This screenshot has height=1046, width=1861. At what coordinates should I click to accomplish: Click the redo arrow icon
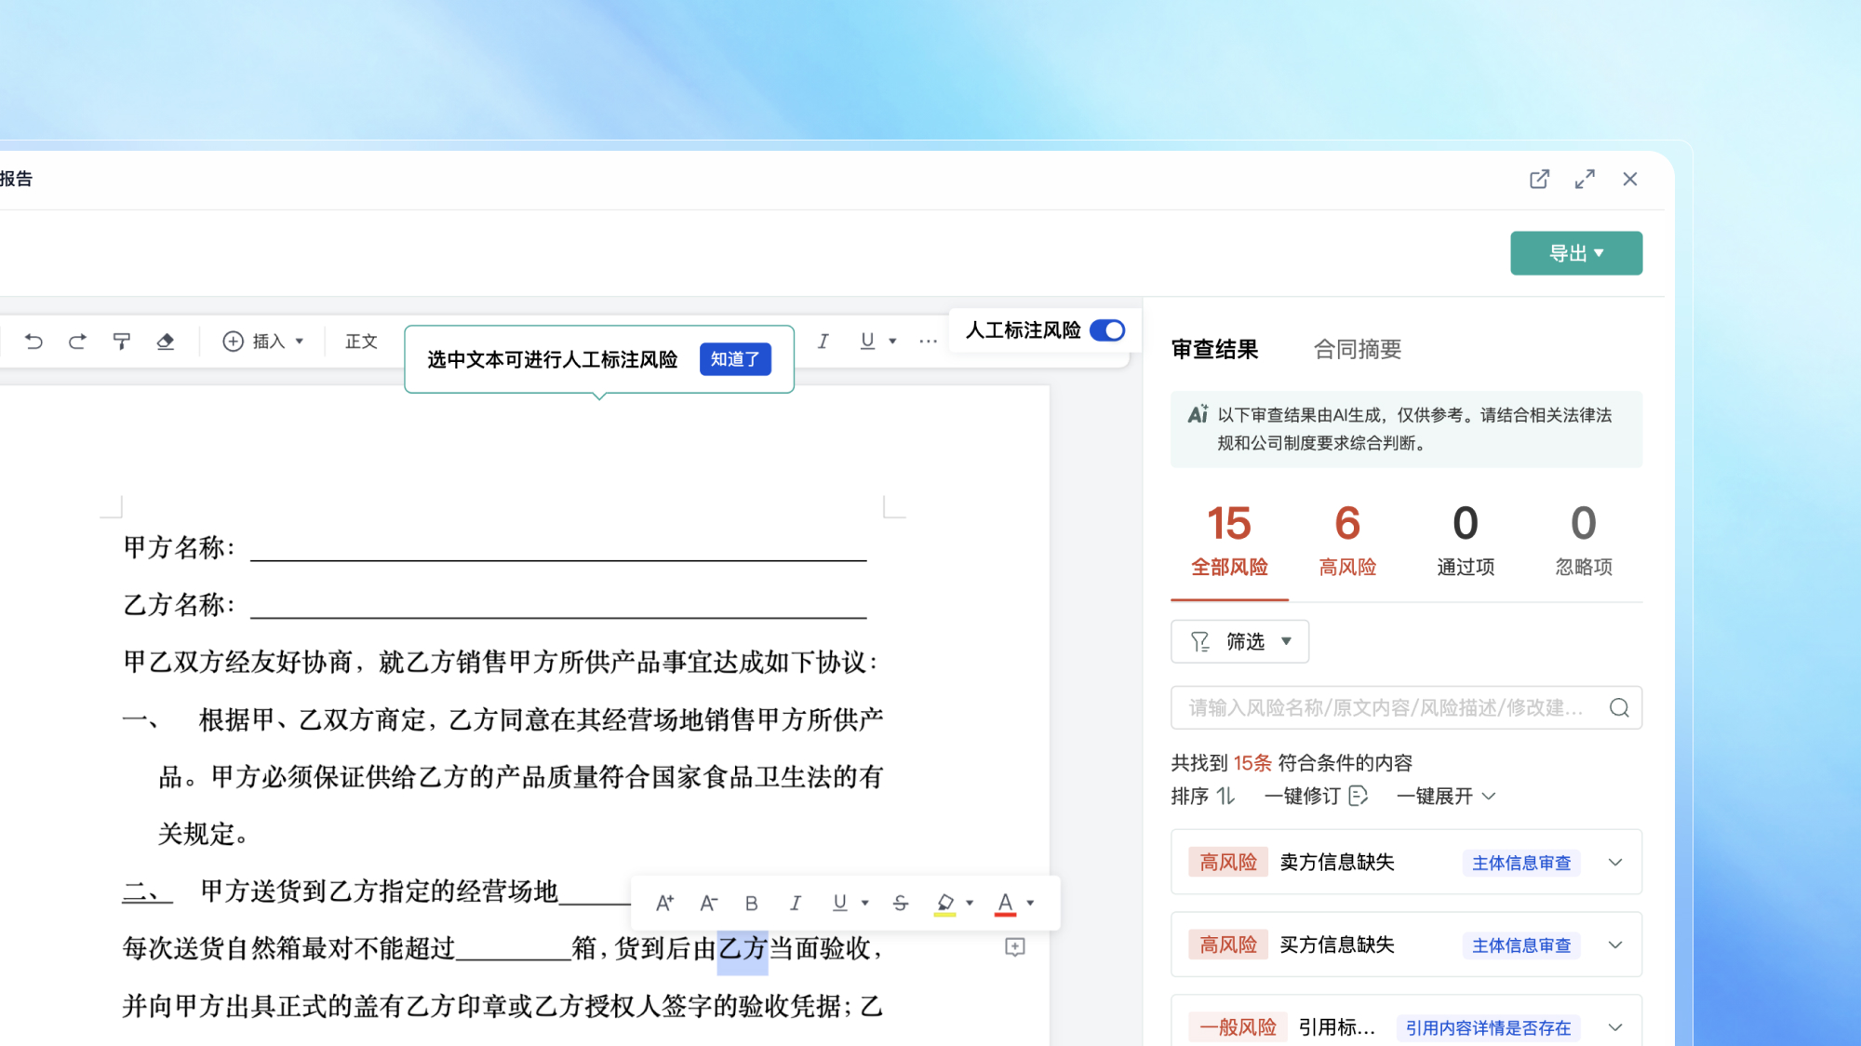77,342
